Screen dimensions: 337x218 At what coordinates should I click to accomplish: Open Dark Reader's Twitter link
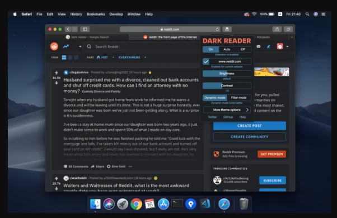pos(212,117)
